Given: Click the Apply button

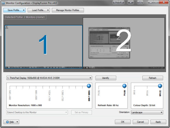Looking at the screenshot, I should 158,122.
